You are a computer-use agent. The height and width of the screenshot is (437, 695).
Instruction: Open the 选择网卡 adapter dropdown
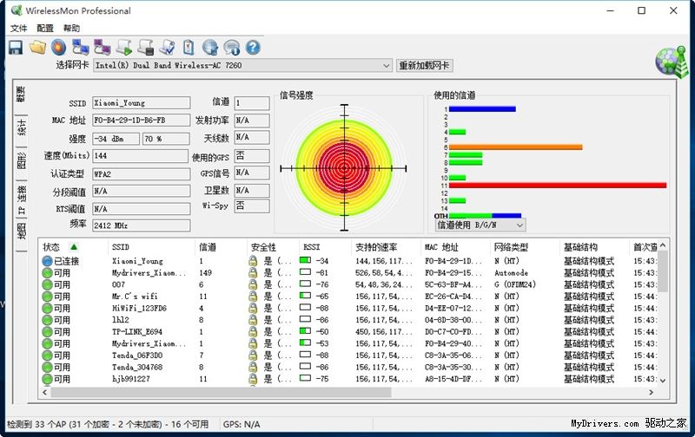(386, 65)
